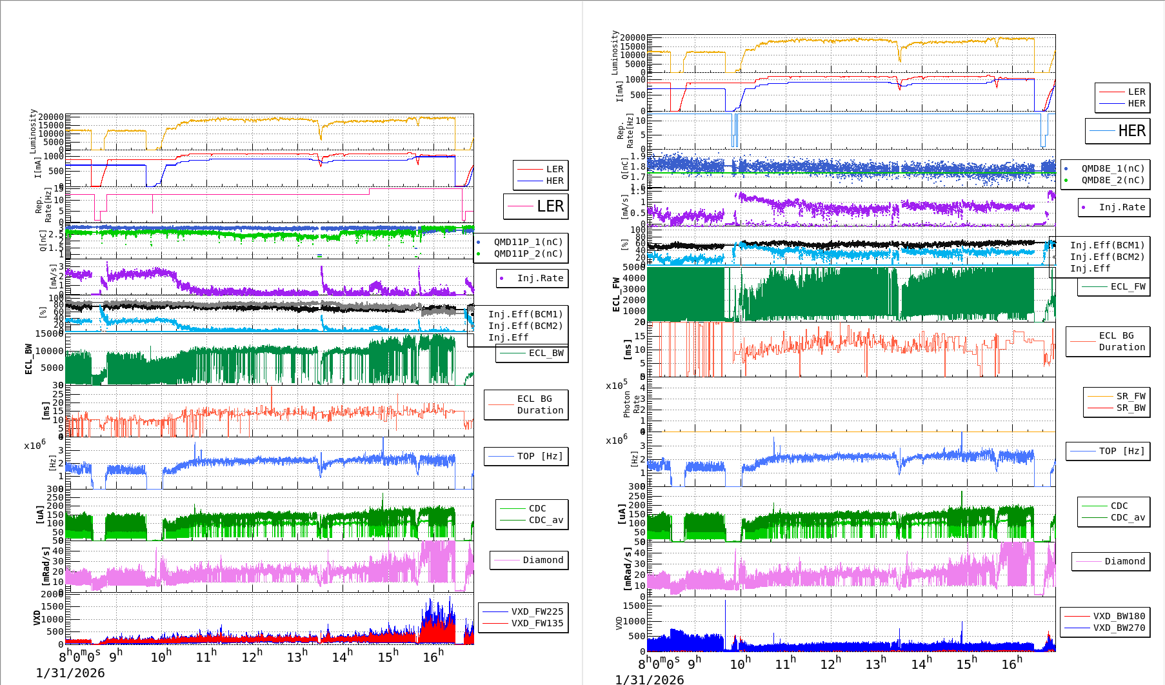The height and width of the screenshot is (685, 1165).
Task: Click inside the green ECL_FW plot
Action: (x=851, y=294)
